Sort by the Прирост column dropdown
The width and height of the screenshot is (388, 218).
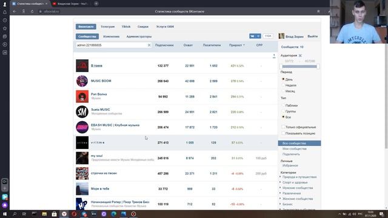[237, 45]
